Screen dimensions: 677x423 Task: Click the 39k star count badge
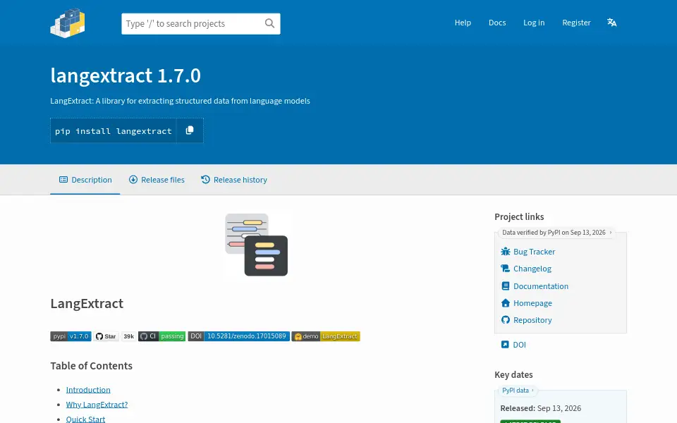[128, 336]
